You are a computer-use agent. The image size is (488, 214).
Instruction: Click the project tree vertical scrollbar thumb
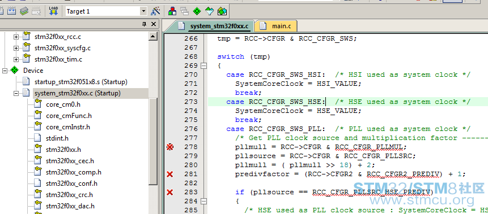pos(153,141)
